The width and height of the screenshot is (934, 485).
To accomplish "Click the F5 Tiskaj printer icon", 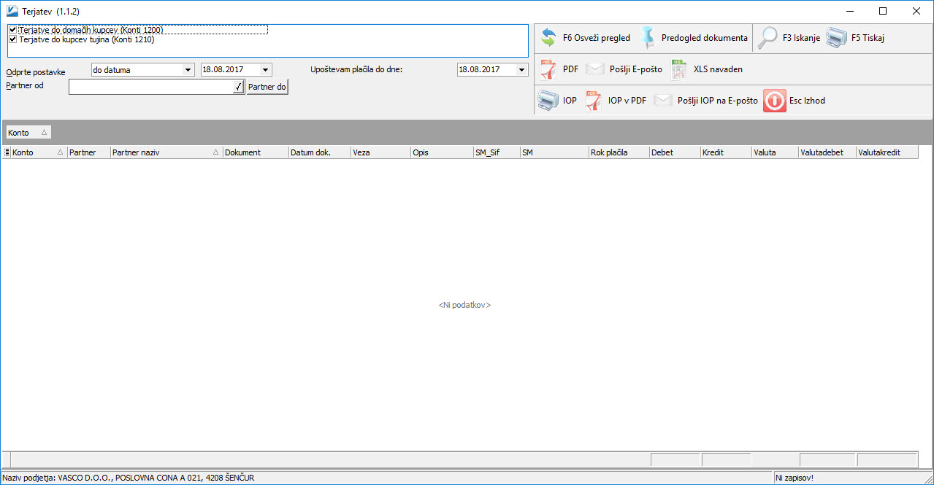I will pyautogui.click(x=837, y=37).
